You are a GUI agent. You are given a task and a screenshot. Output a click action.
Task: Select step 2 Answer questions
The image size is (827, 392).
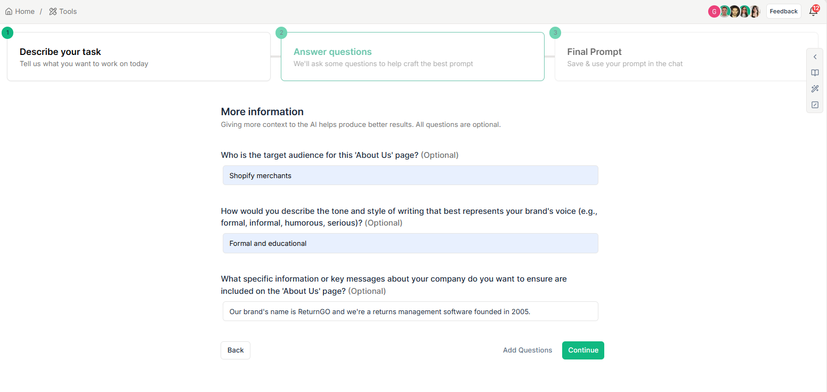click(x=412, y=57)
